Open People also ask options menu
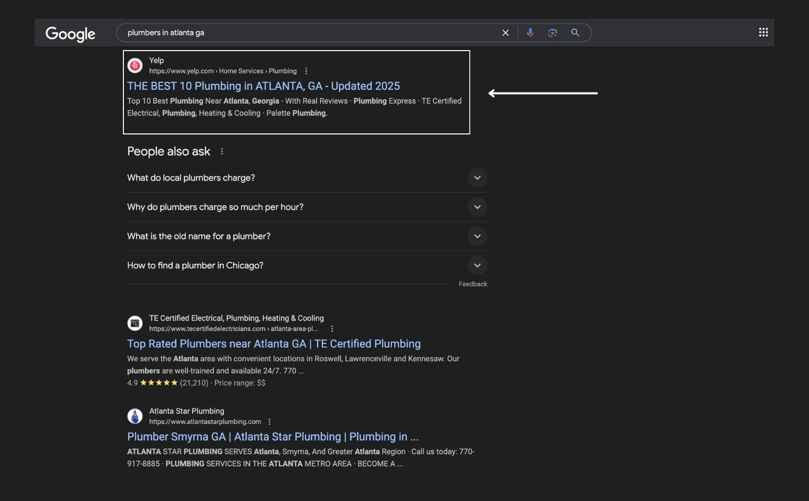This screenshot has height=501, width=809. coord(222,151)
